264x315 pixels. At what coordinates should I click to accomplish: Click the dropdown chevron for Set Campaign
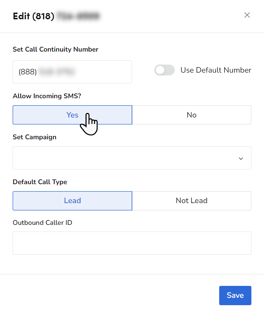coord(241,158)
